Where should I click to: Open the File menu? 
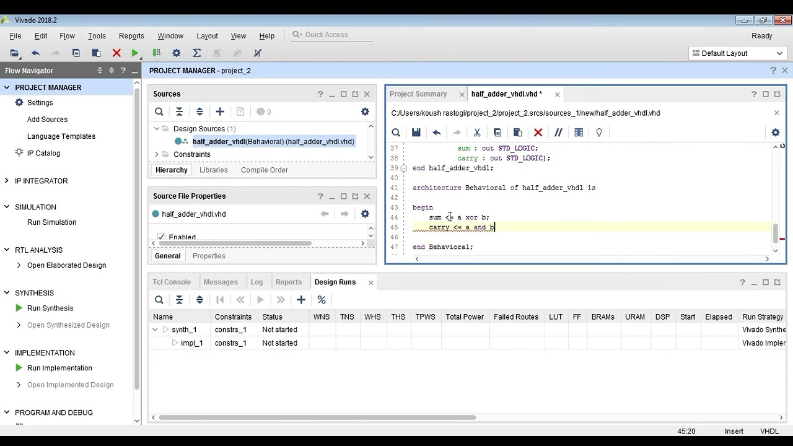(15, 36)
